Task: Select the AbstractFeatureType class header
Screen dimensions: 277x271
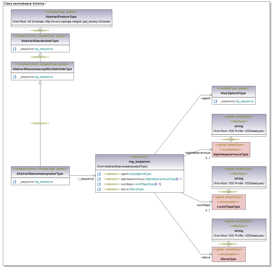Action: pos(61,17)
